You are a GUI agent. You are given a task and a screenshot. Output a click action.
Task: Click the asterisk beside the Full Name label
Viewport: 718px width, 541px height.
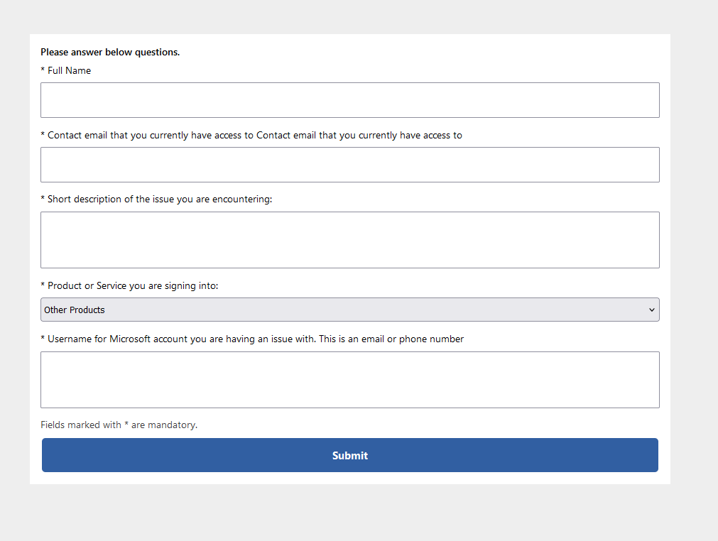coord(43,71)
